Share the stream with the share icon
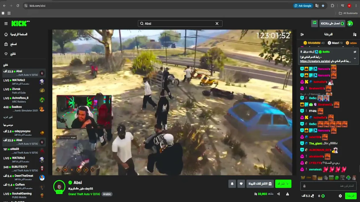 click(x=278, y=194)
